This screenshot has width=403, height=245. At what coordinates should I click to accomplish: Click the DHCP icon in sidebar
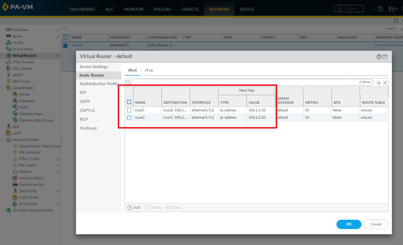pyautogui.click(x=9, y=75)
